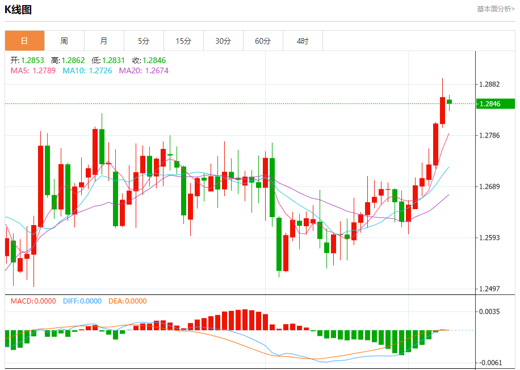Screen dimensions: 520x370
Task: Select the 日 daily chart tab
Action: [24, 41]
